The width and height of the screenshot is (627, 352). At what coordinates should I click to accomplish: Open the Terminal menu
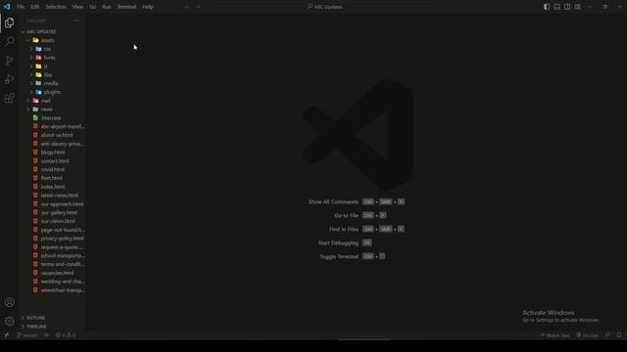pos(126,7)
